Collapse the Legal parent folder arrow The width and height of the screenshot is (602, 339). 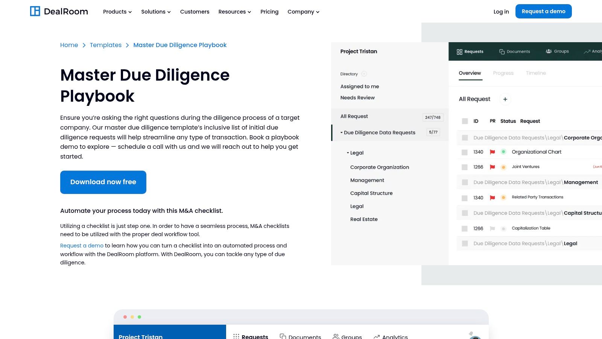coord(348,153)
